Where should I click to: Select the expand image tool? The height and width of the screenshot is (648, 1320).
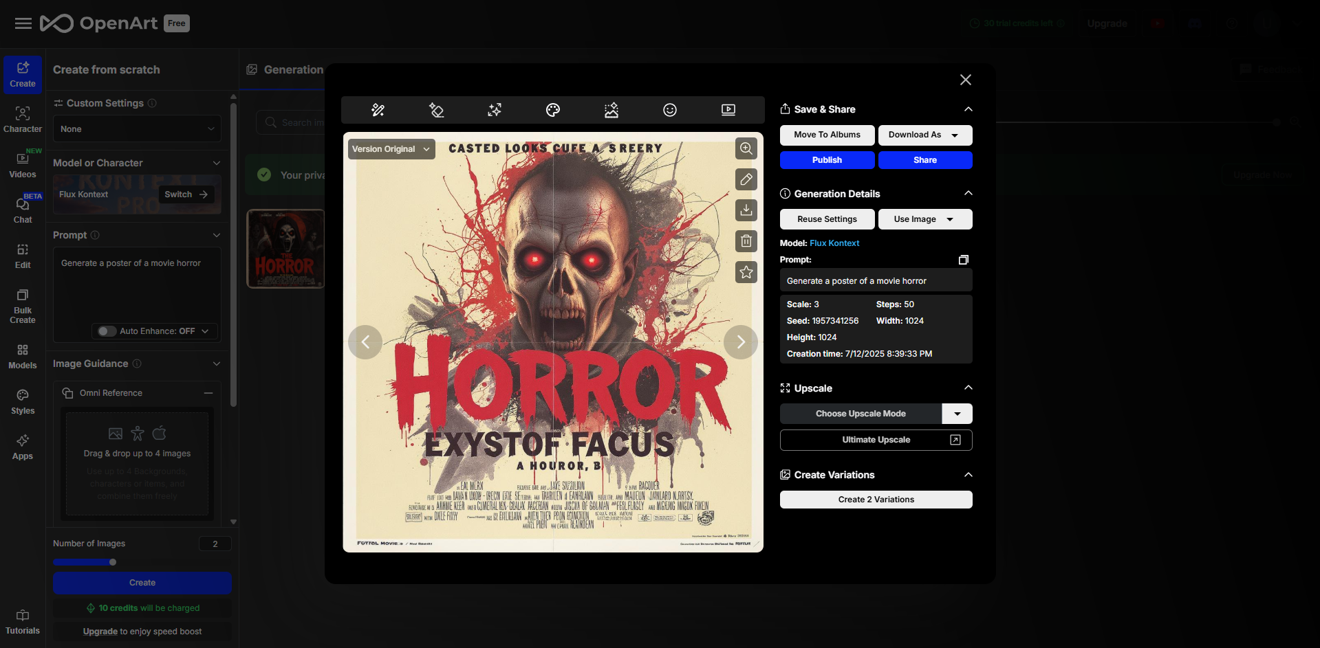click(x=495, y=109)
